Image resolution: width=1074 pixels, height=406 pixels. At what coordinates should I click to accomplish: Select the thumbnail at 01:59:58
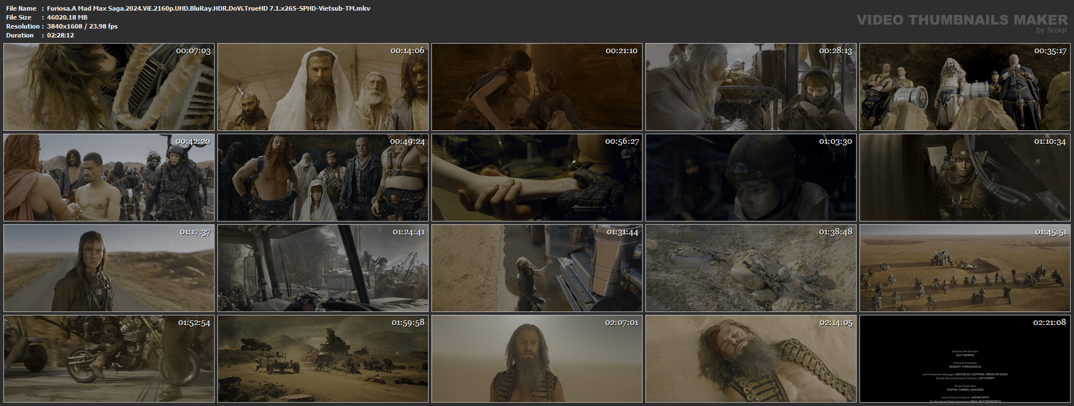[x=323, y=359]
